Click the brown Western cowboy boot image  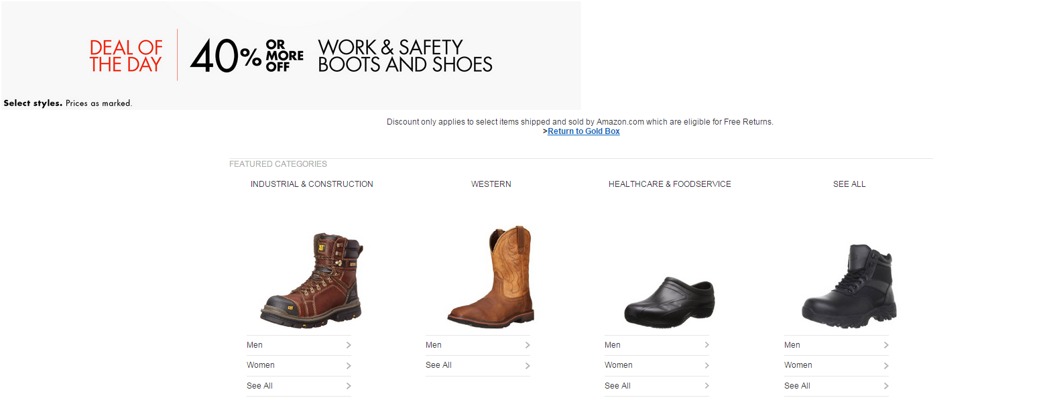[x=491, y=276]
